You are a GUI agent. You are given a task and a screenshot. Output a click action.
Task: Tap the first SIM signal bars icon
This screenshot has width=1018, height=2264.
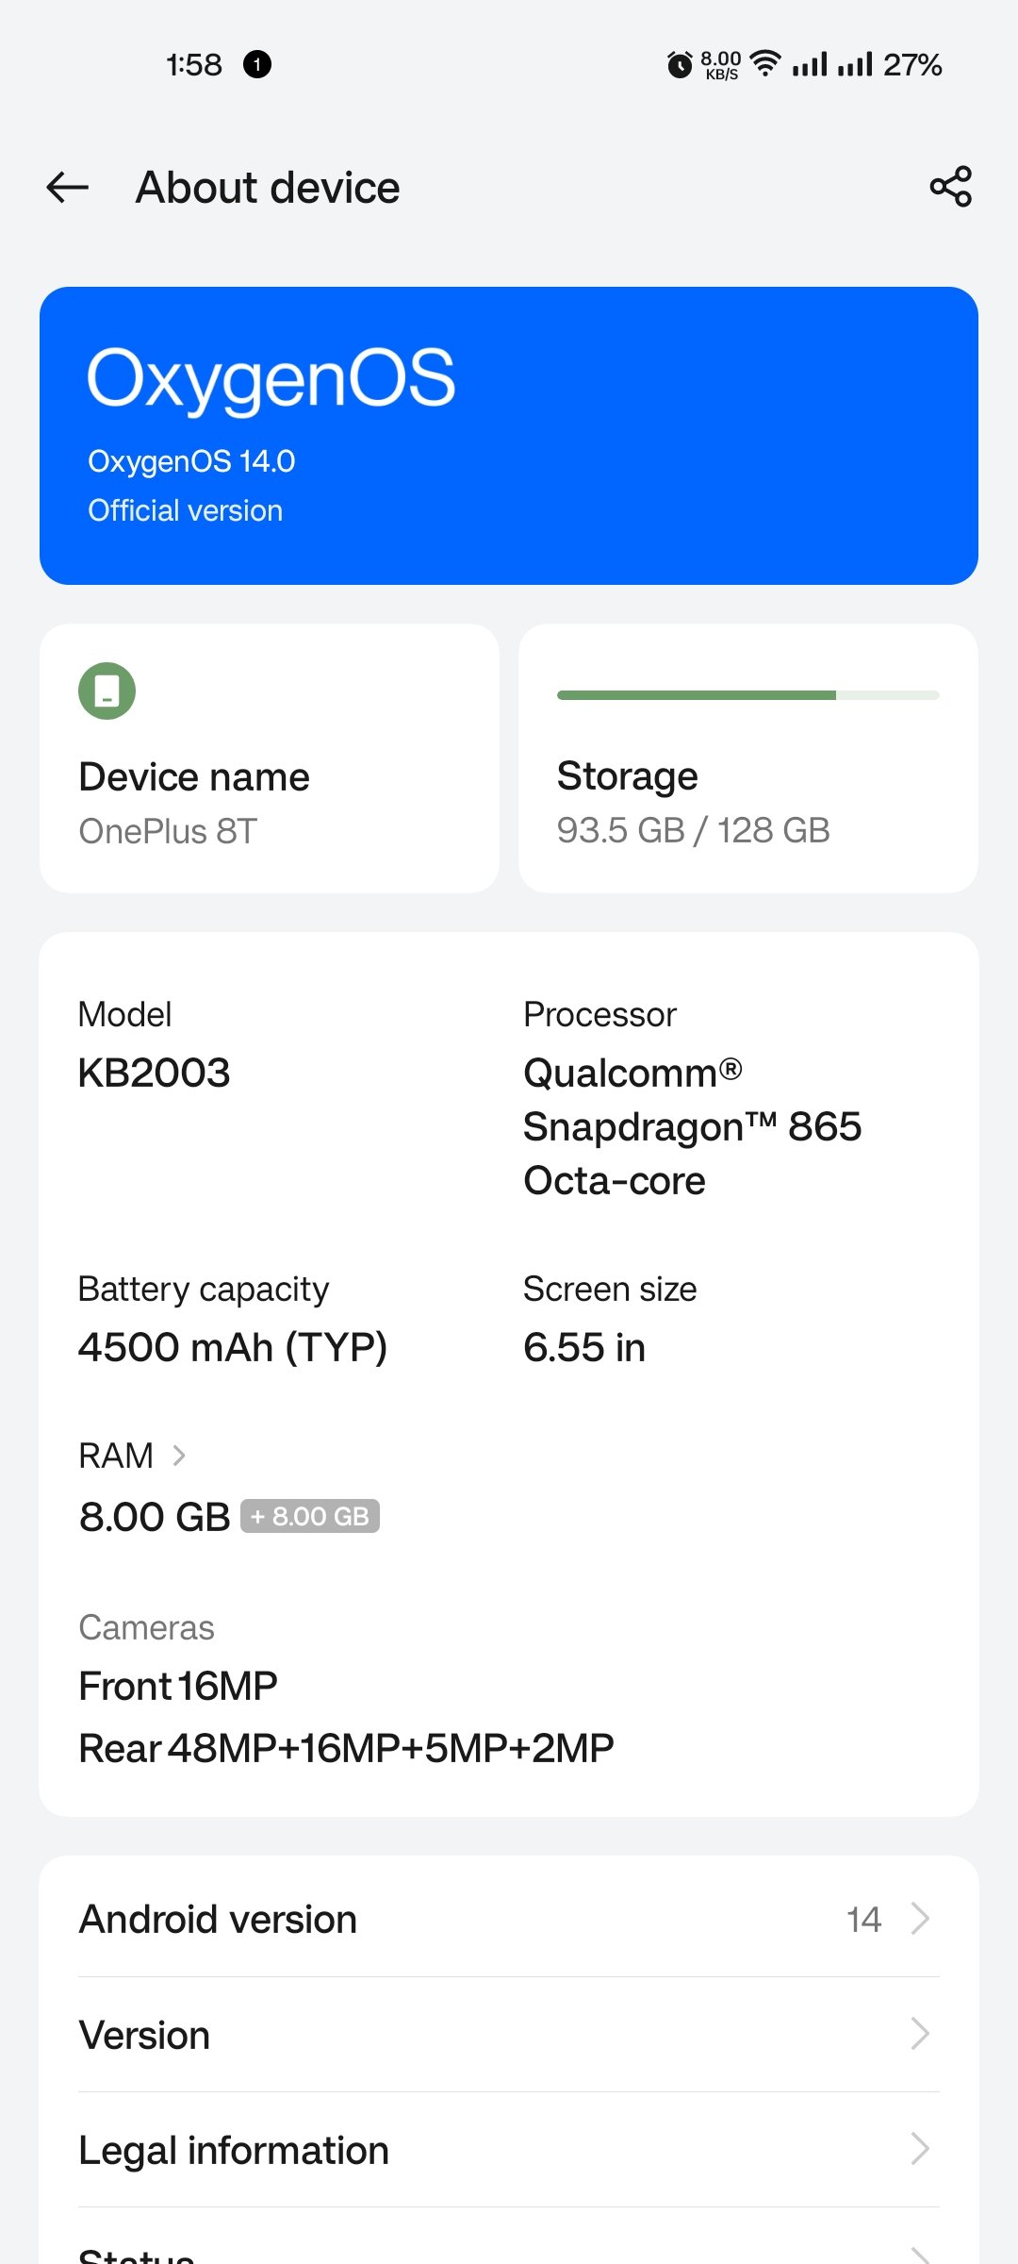point(810,64)
